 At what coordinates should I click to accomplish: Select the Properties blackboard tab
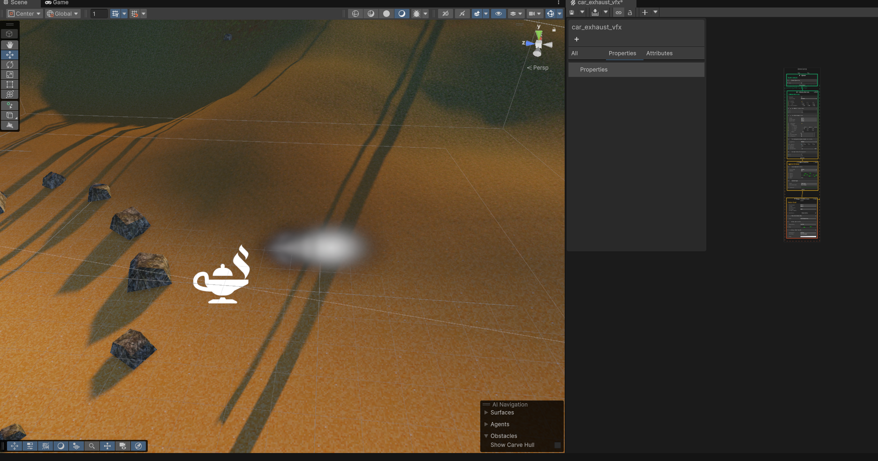tap(622, 53)
